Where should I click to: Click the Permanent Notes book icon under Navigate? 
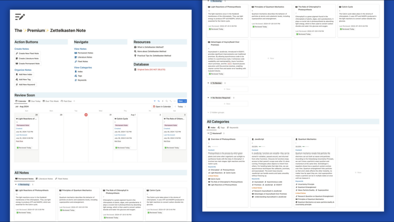click(76, 53)
